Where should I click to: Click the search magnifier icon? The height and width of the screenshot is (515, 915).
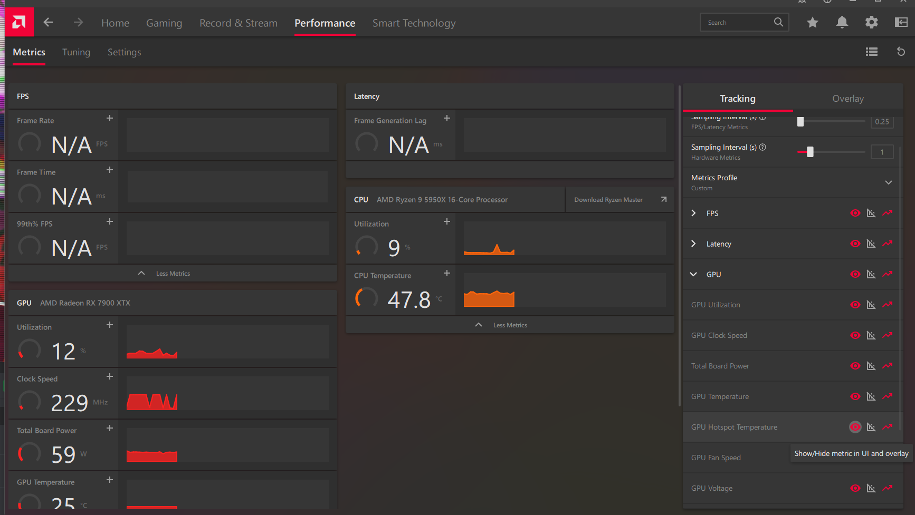778,22
